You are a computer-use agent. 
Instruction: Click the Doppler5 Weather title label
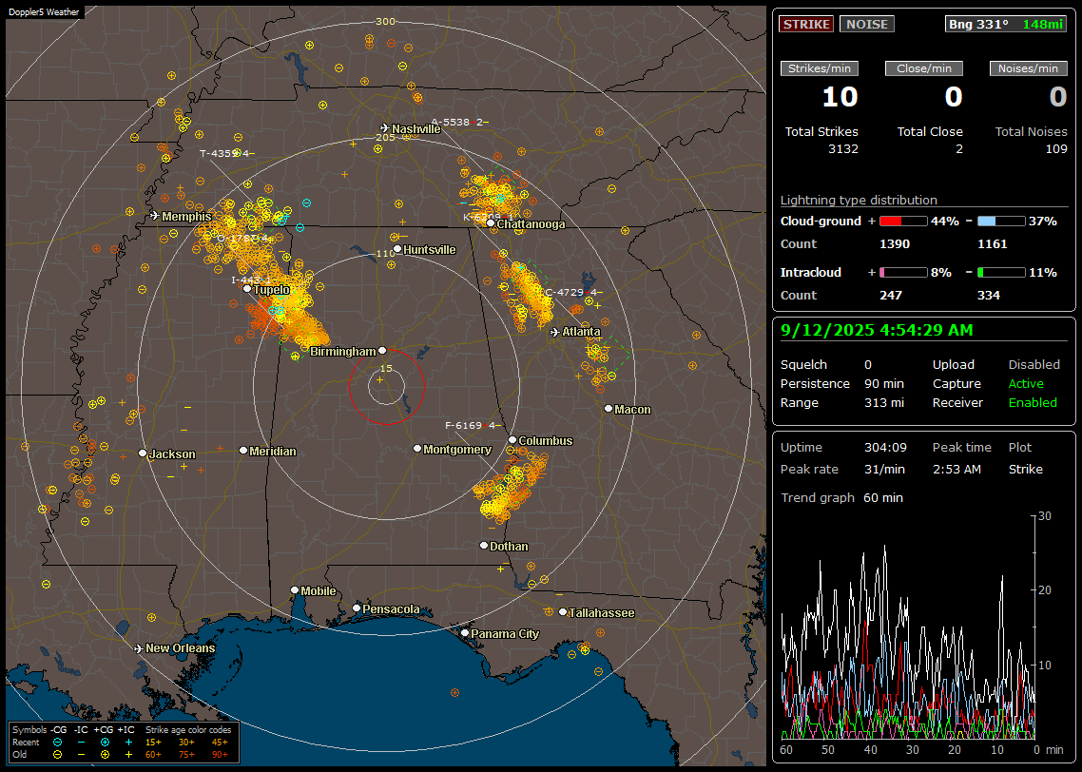click(44, 12)
